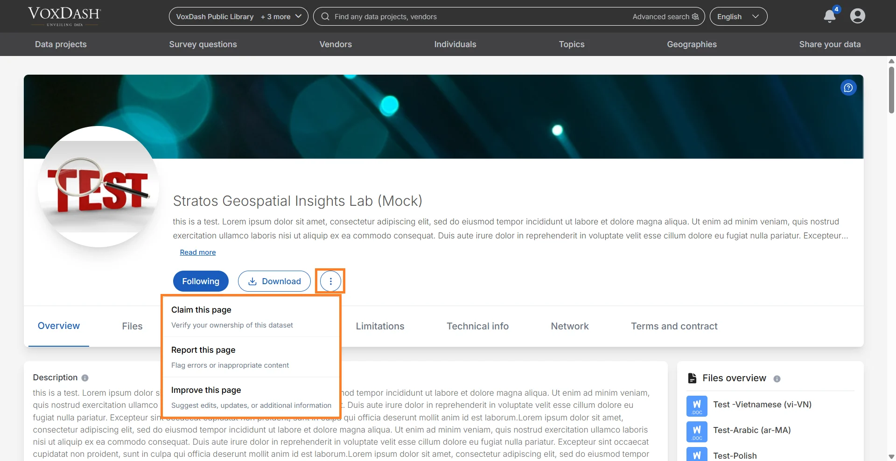The height and width of the screenshot is (461, 896).
Task: View the Network tab
Action: (x=570, y=326)
